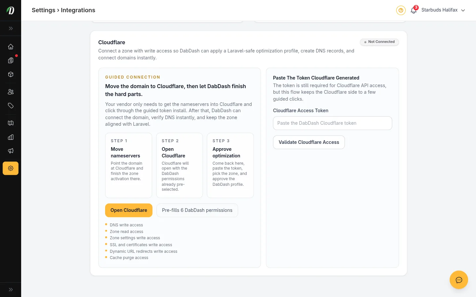Open the orders clipboard icon with red dot
Screen dimensions: 476x297
click(11, 60)
